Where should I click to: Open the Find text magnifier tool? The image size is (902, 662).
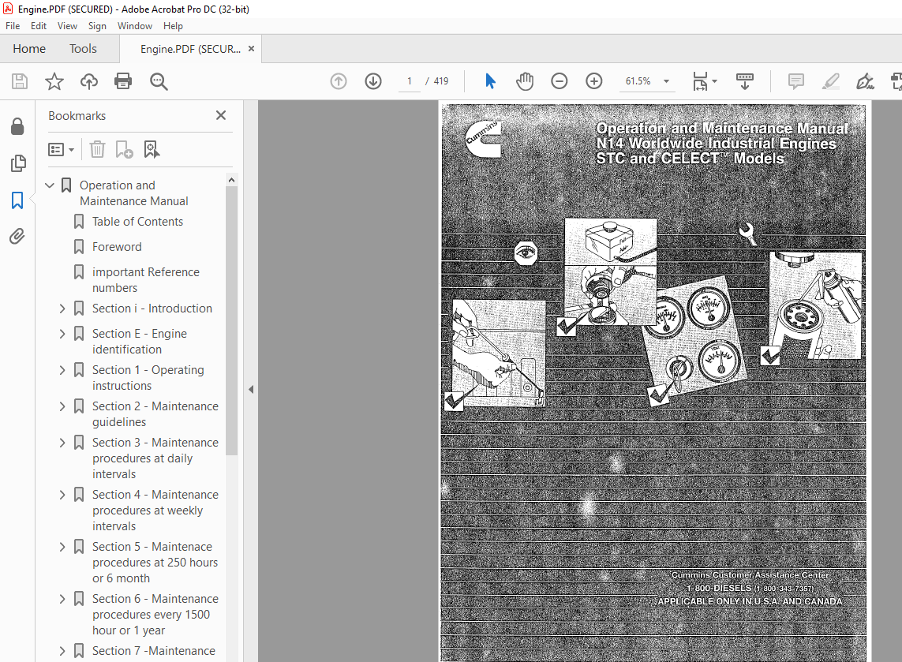pos(159,82)
